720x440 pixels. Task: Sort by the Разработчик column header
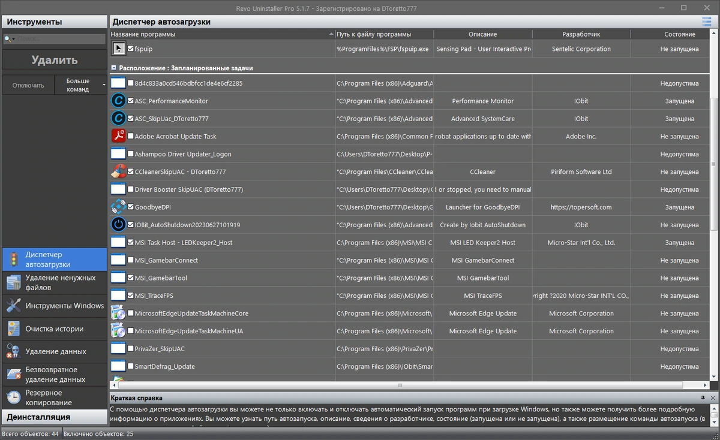(x=581, y=34)
